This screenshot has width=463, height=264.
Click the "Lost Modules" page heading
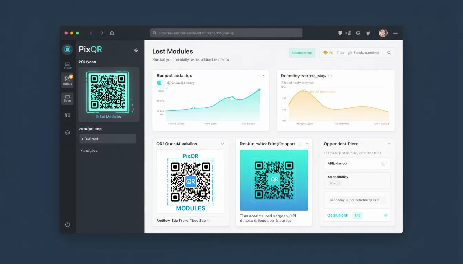[173, 51]
